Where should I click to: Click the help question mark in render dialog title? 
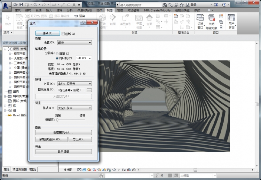[x=84, y=22]
